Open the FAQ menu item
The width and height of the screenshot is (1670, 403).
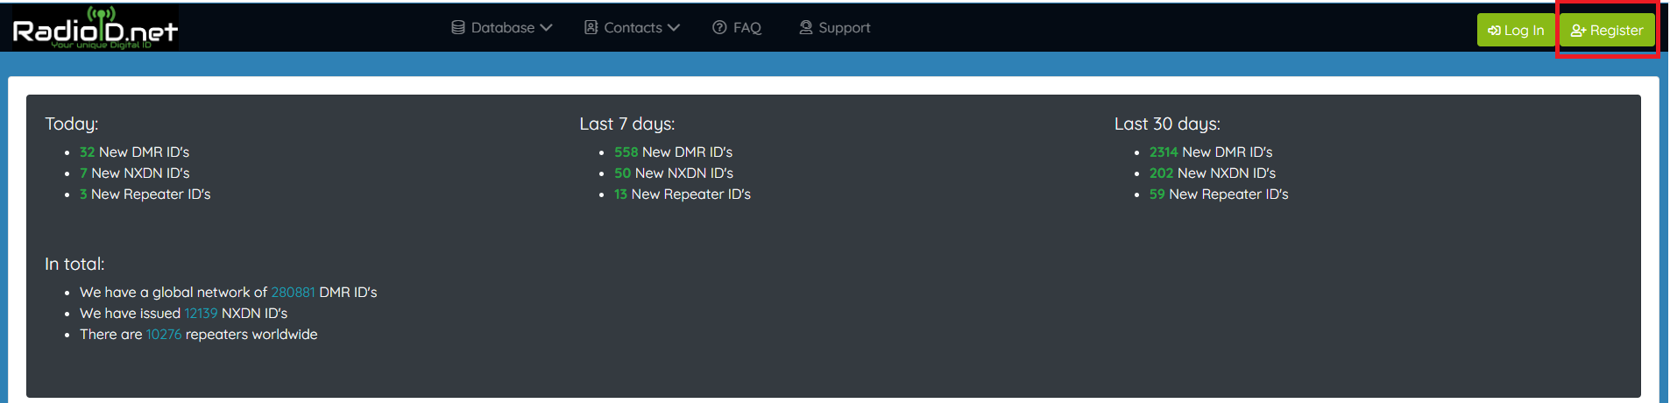click(x=737, y=27)
